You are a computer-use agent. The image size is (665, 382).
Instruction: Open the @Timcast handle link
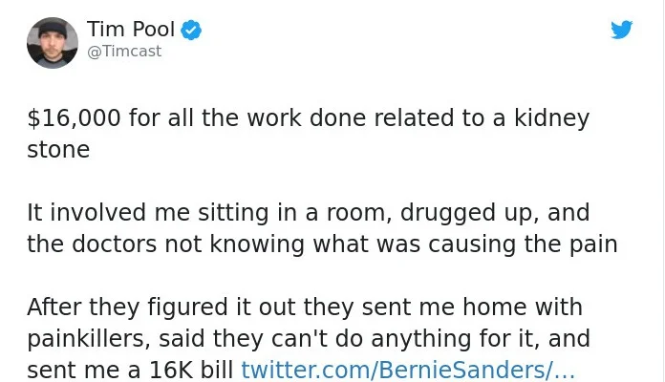point(124,52)
